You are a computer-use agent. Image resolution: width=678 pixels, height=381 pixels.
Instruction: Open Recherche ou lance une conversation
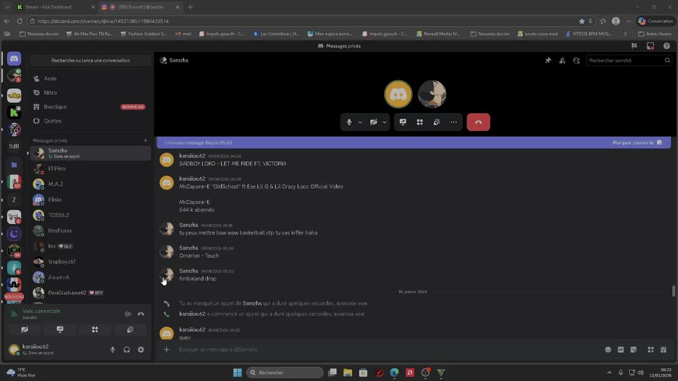click(91, 60)
